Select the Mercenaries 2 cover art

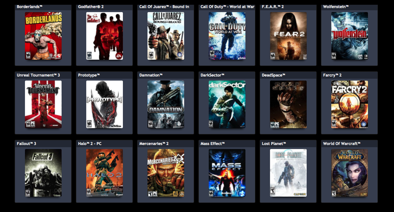tap(165, 173)
